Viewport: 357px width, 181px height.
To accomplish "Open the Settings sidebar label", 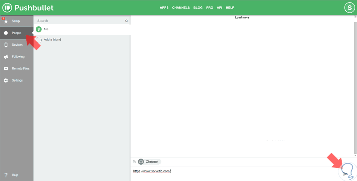I will [x=17, y=81].
